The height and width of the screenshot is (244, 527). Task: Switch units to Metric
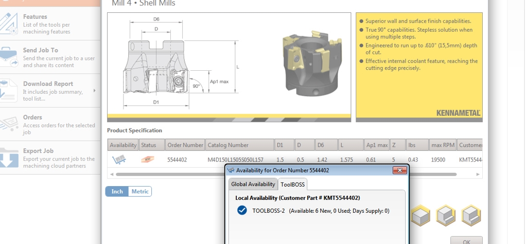click(x=140, y=191)
